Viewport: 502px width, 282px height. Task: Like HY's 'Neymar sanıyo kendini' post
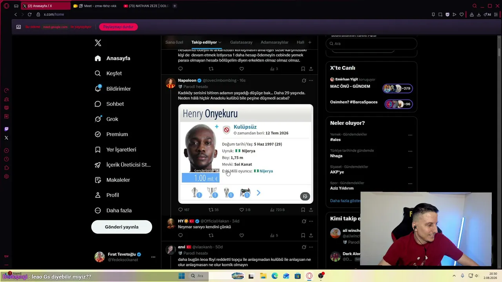242,235
